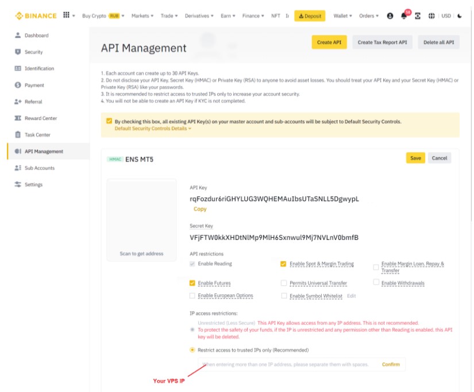Open the Earn dropdown menu
Image resolution: width=474 pixels, height=392 pixels.
click(x=228, y=15)
